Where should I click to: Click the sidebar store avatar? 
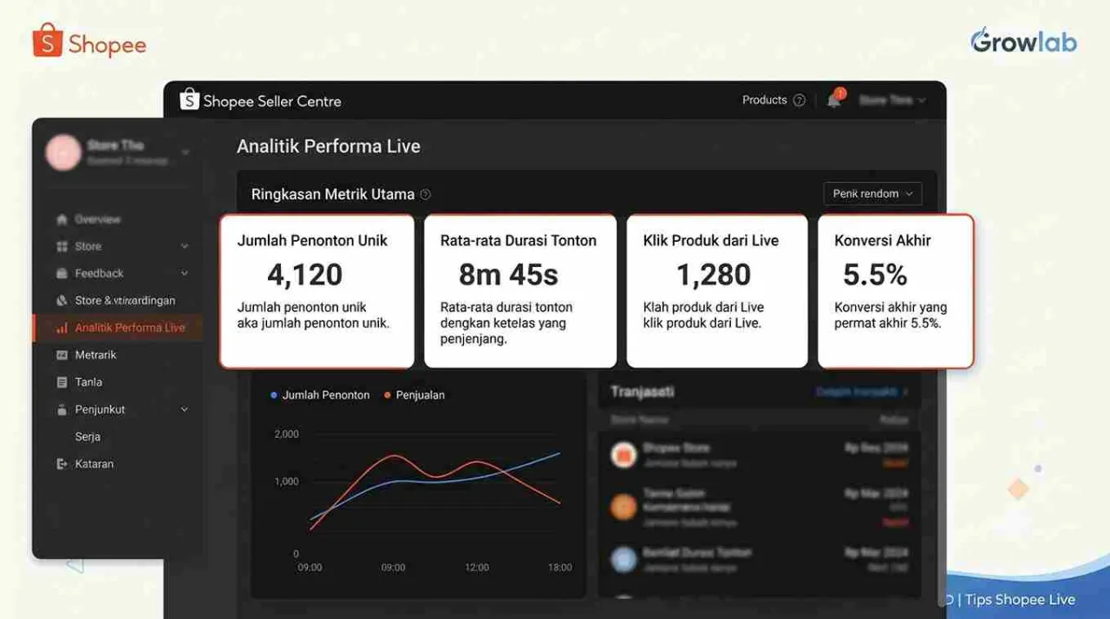(63, 152)
